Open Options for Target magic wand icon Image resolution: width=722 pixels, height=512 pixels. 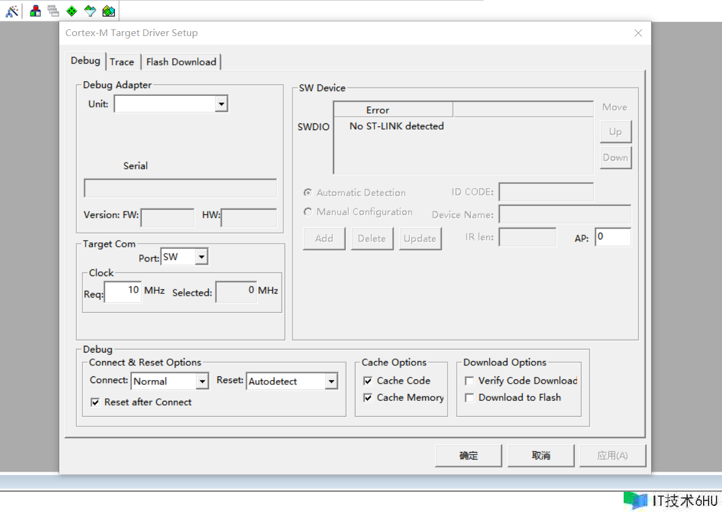(12, 10)
